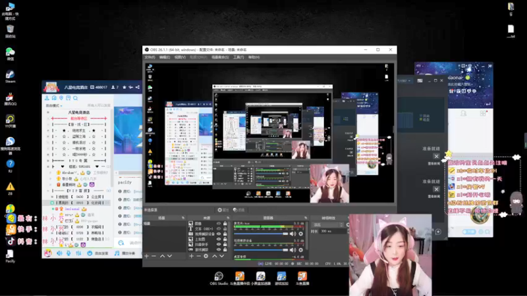This screenshot has width=527, height=296.
Task: Click the music 播放伴奏 button in YY bottom bar
Action: click(125, 253)
